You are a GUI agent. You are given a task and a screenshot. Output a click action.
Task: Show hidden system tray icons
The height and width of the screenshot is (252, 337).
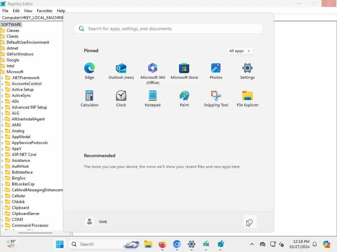coord(252,244)
